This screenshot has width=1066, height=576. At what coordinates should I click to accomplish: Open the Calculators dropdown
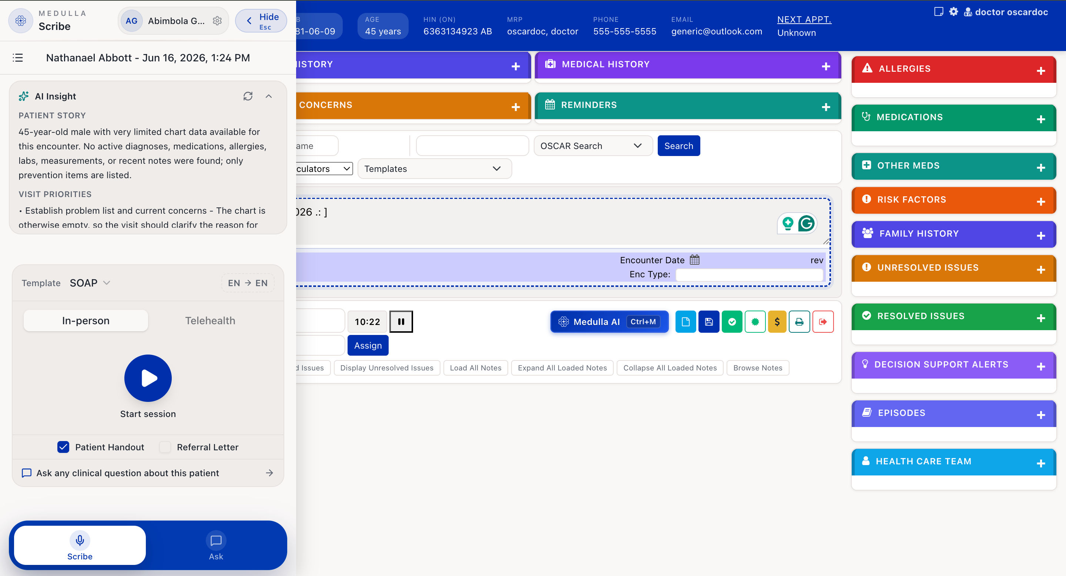click(324, 169)
